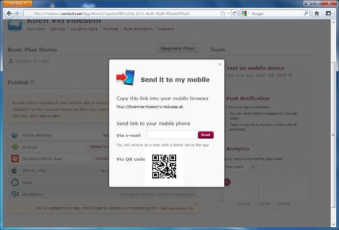
Task: Click the Send button for e-mail
Action: [206, 135]
